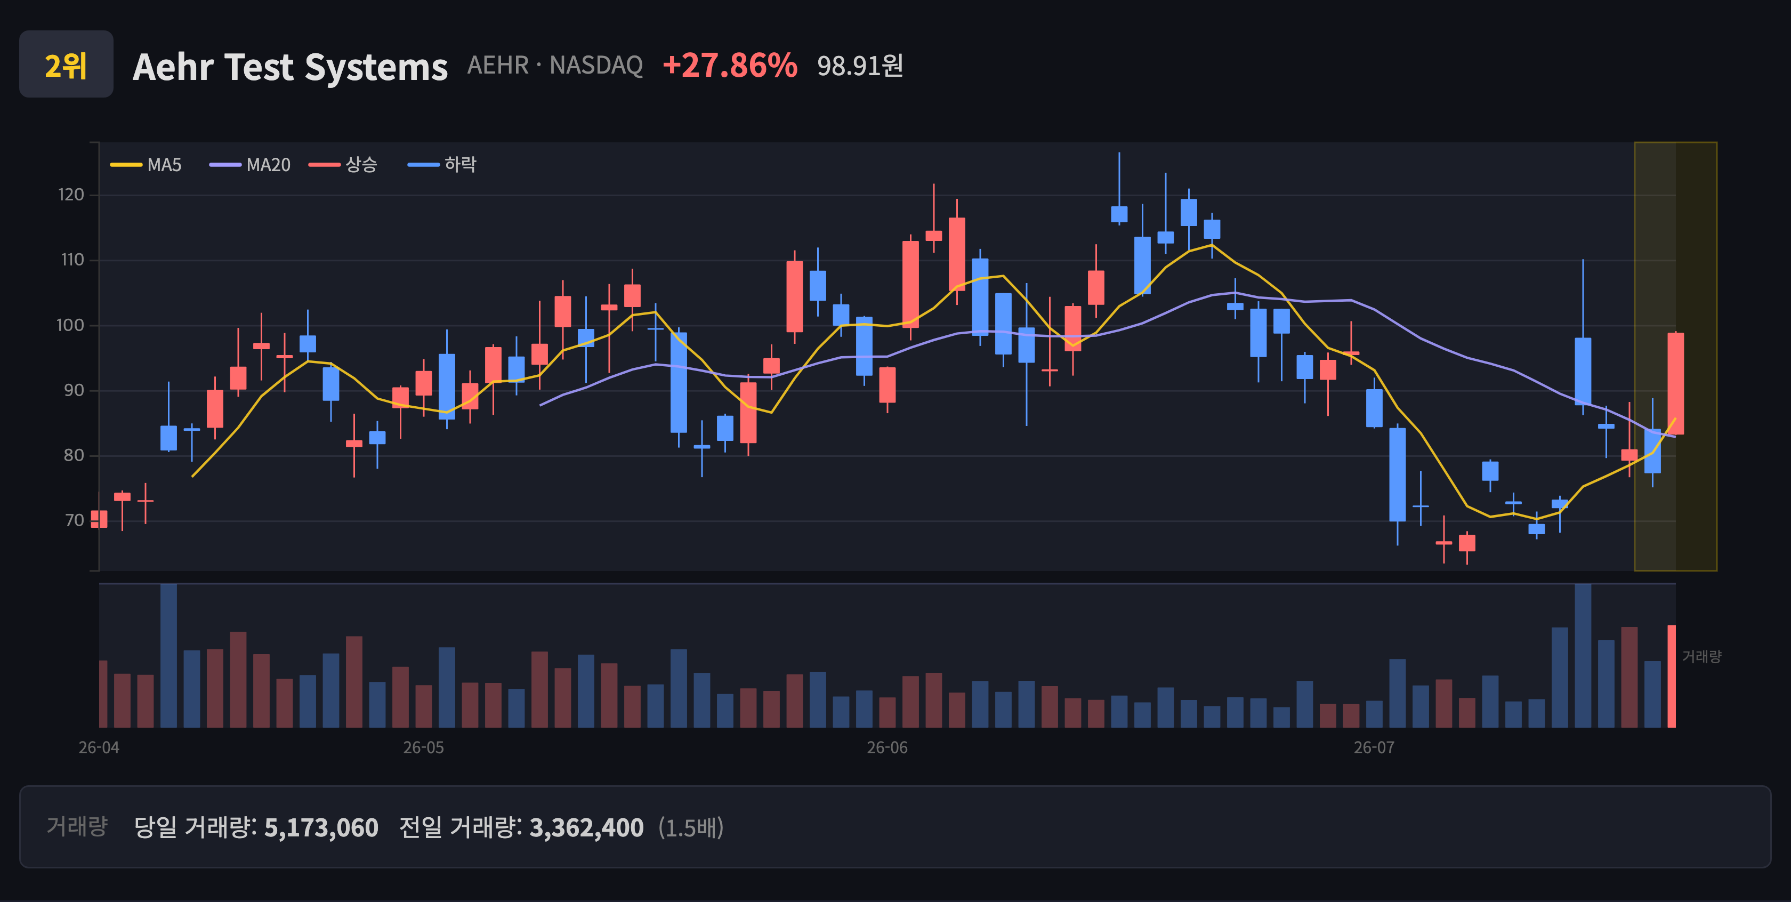Click the 26-05 date axis label
Image resolution: width=1791 pixels, height=902 pixels.
[x=423, y=747]
